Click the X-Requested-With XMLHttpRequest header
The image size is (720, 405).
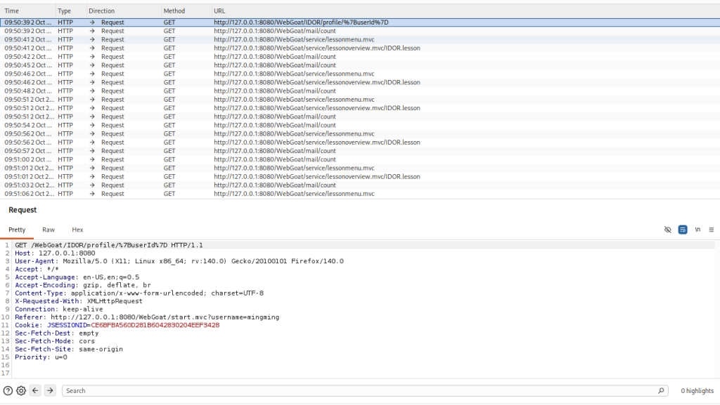point(79,301)
